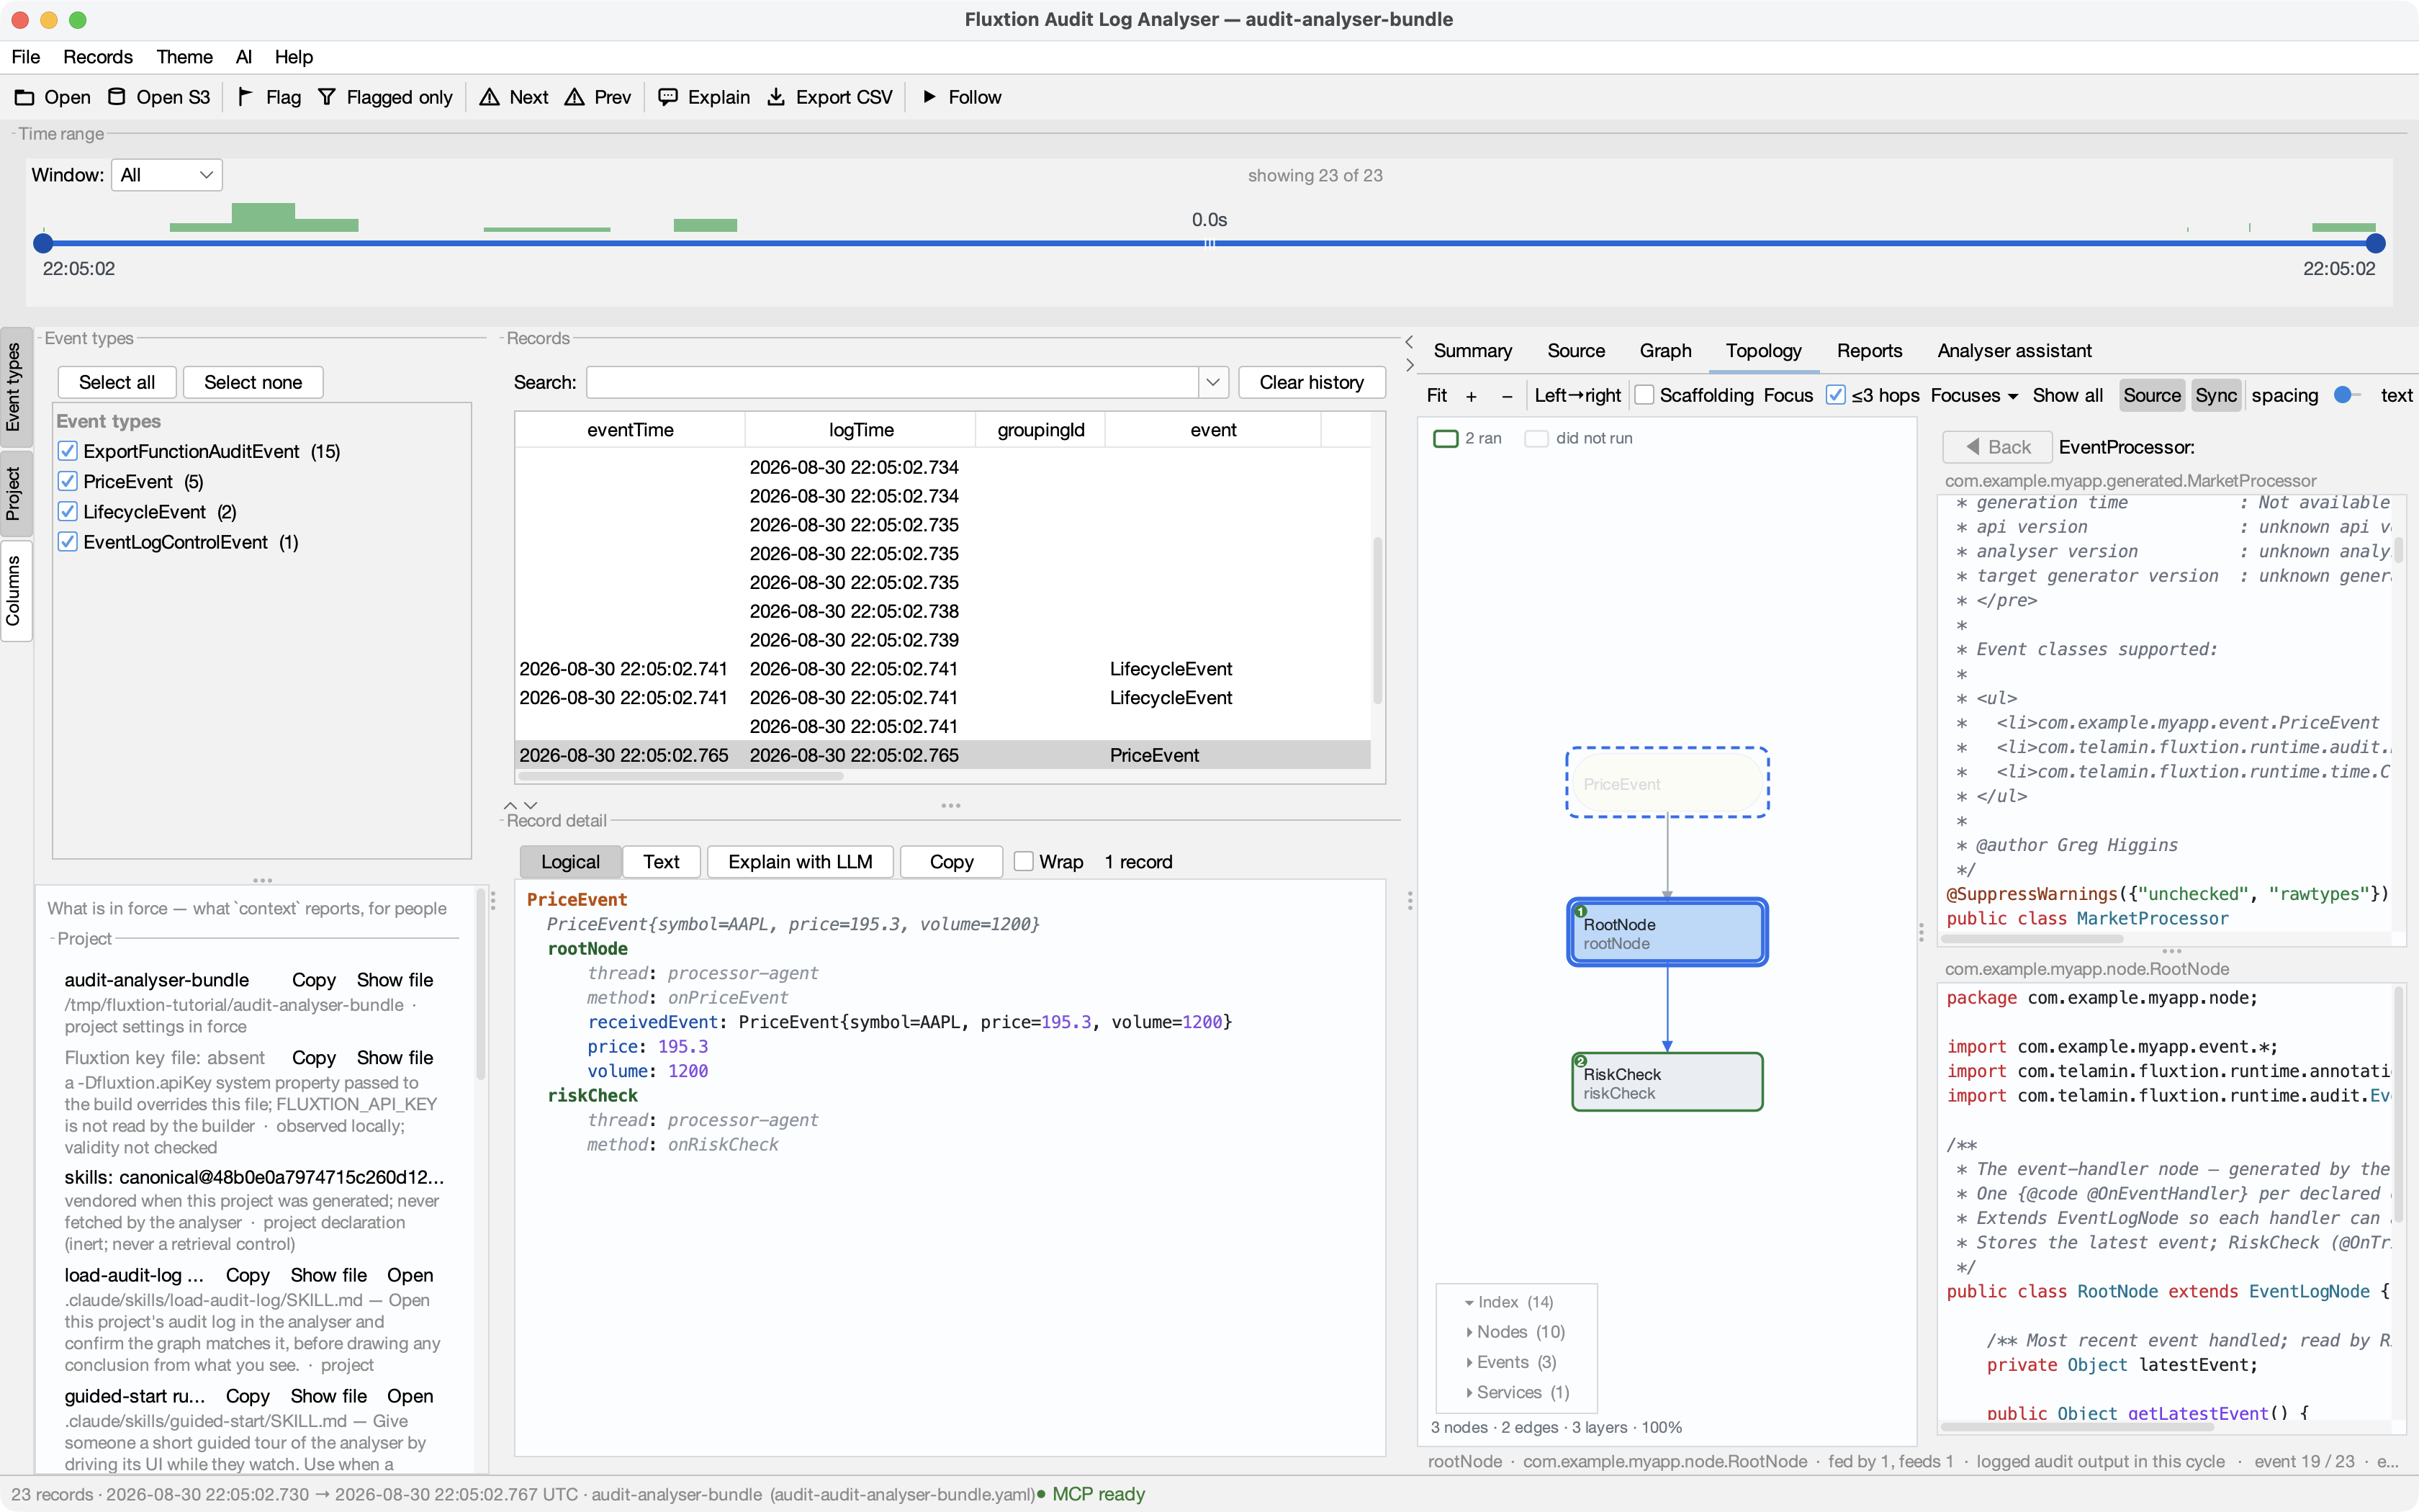This screenshot has height=1512, width=2419.
Task: Open the Records menu
Action: click(98, 57)
